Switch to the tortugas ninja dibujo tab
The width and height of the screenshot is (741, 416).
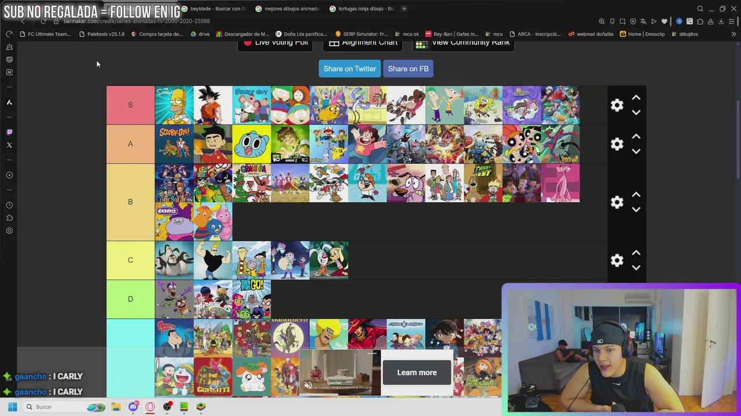tap(362, 9)
